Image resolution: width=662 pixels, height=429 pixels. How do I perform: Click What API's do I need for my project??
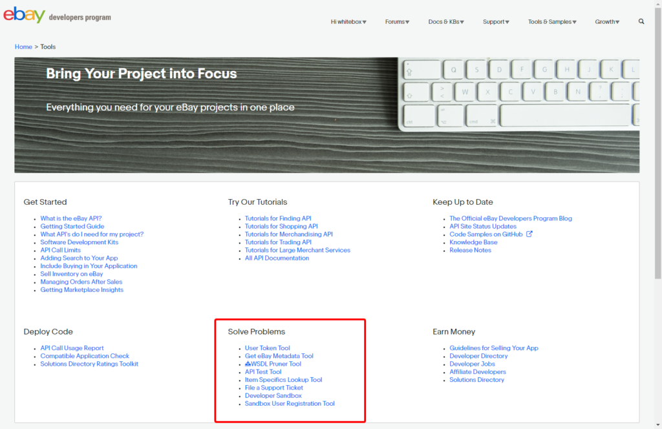coord(92,234)
